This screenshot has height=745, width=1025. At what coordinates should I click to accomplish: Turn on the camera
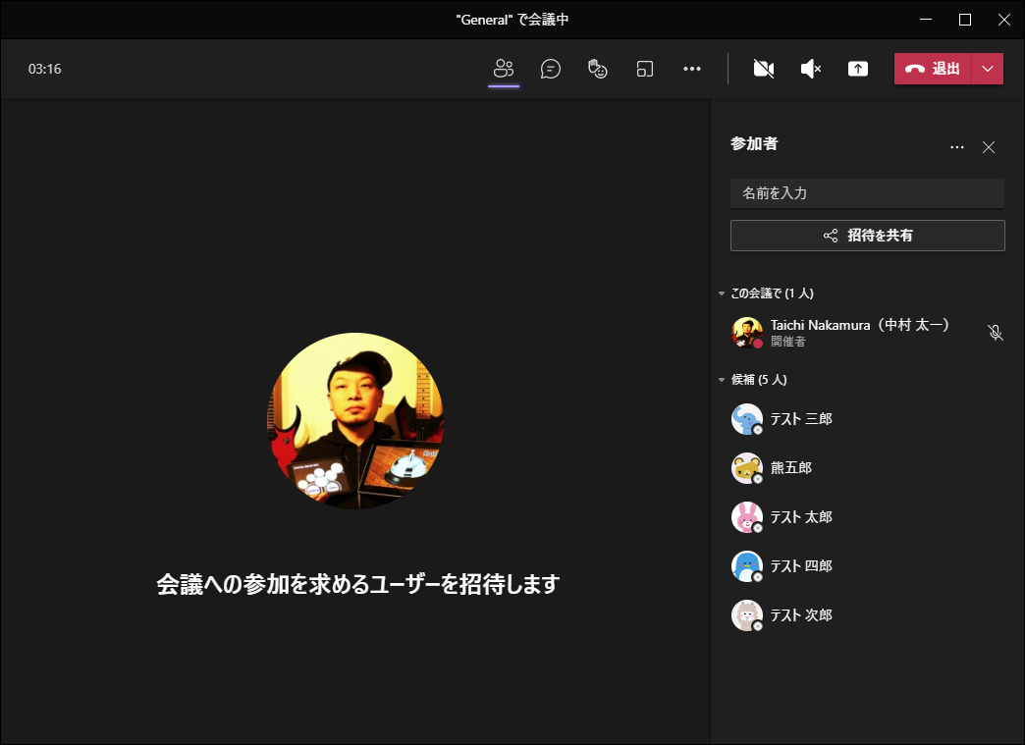tap(764, 69)
